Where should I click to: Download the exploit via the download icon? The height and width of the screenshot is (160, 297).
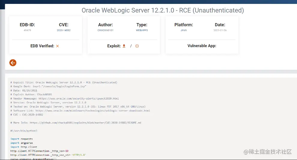coord(124,46)
